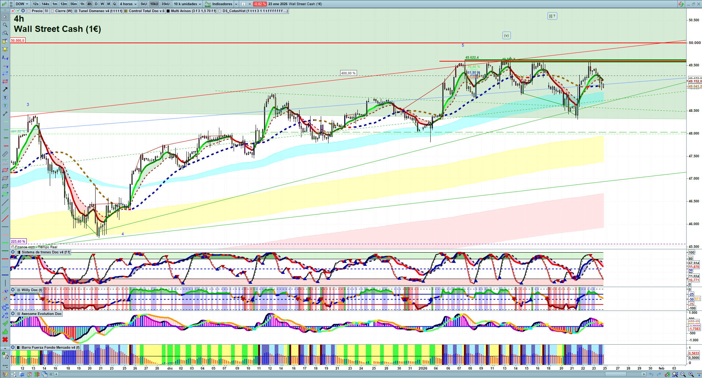Click the yellow bell alert tool
The image size is (702, 378).
pos(5,49)
